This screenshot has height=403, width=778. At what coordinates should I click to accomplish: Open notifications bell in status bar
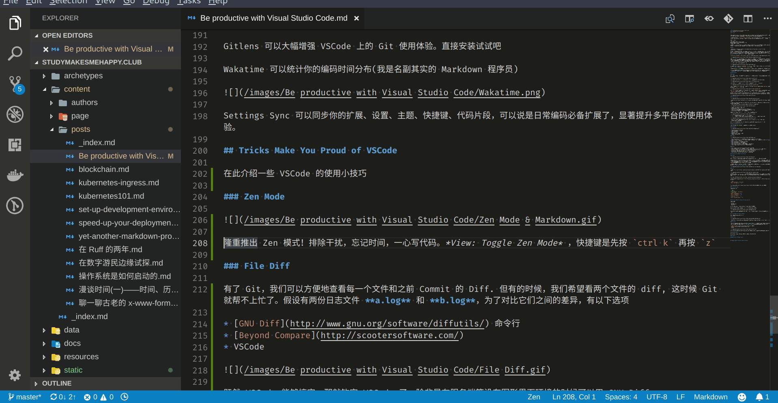pyautogui.click(x=762, y=397)
